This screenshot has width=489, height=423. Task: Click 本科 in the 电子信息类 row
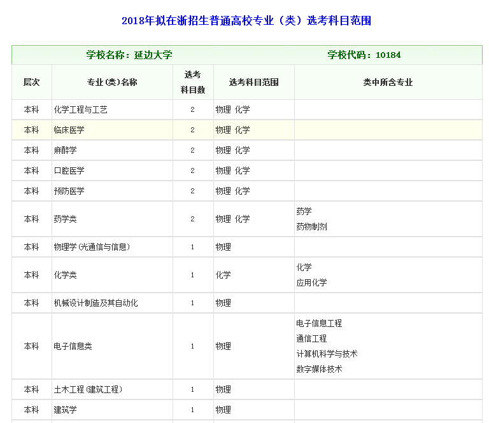coord(31,346)
